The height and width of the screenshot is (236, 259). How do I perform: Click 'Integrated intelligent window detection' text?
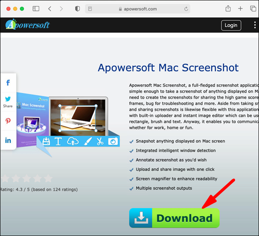coord(176,151)
